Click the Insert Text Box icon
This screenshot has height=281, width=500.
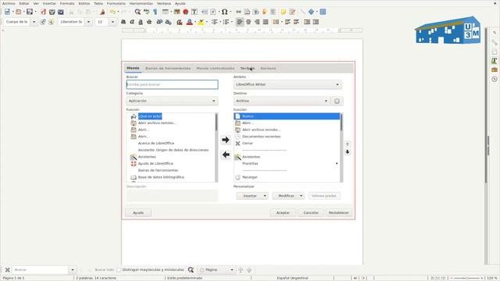(x=195, y=12)
